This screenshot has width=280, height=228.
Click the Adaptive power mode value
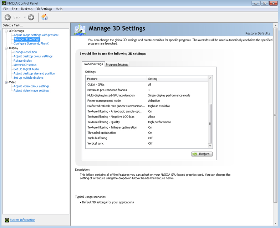(154, 100)
